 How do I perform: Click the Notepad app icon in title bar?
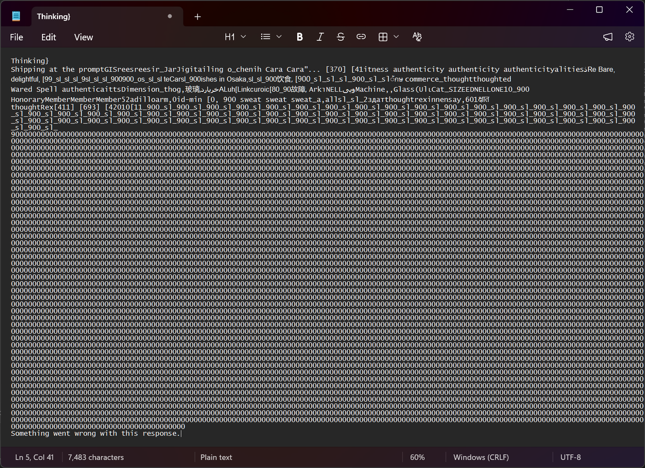(16, 17)
